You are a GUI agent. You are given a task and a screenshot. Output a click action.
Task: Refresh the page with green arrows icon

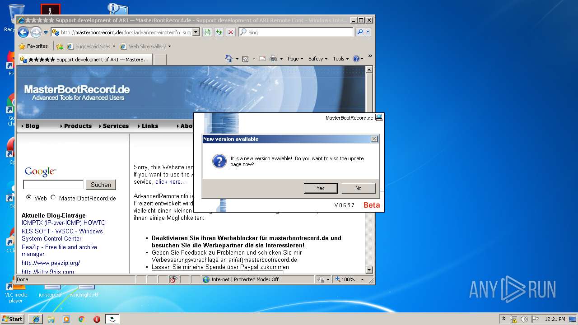coord(219,32)
